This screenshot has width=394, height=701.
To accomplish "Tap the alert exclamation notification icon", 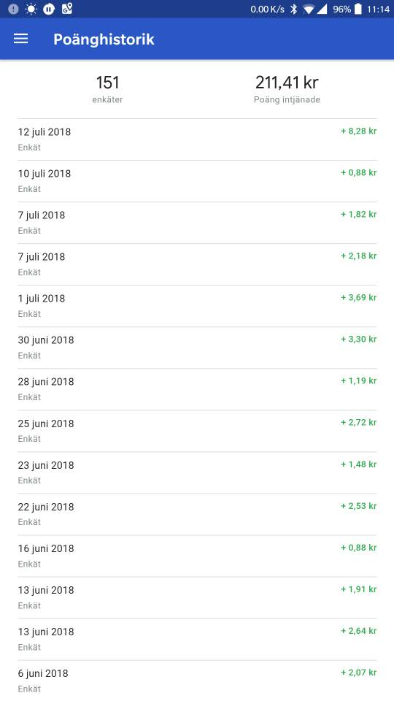I will 13,9.
